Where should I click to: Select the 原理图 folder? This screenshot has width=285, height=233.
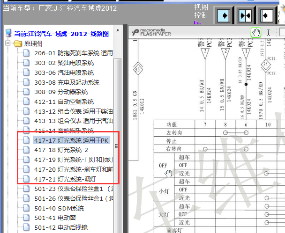click(33, 44)
